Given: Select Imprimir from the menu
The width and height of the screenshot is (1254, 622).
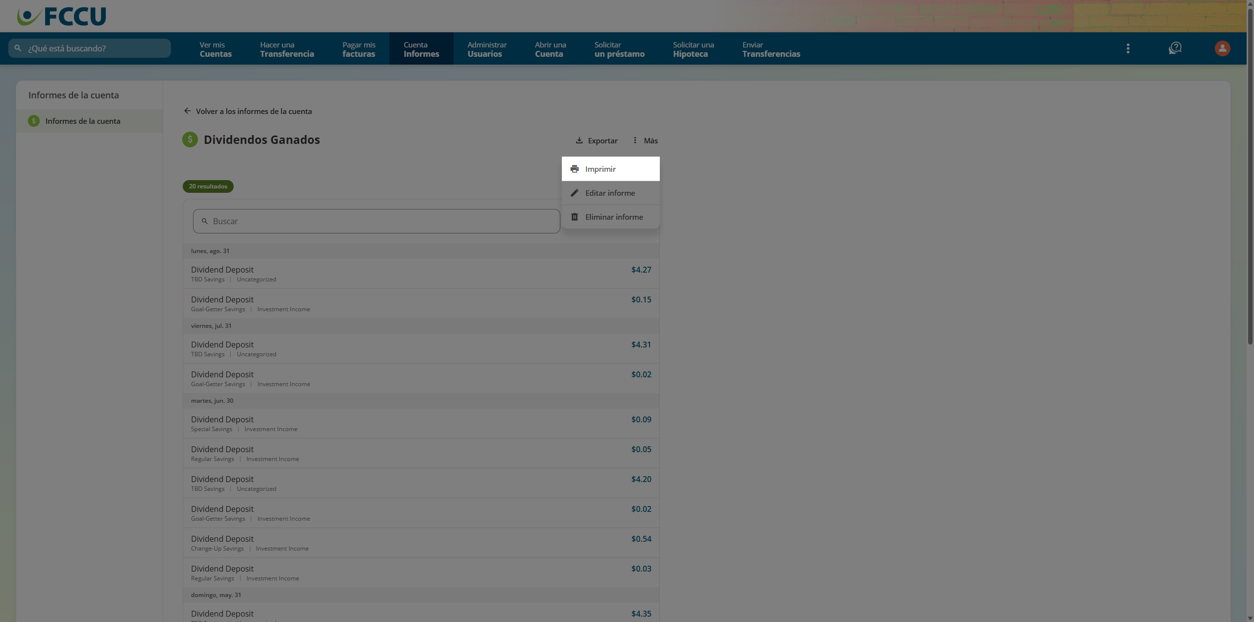Looking at the screenshot, I should pyautogui.click(x=610, y=169).
